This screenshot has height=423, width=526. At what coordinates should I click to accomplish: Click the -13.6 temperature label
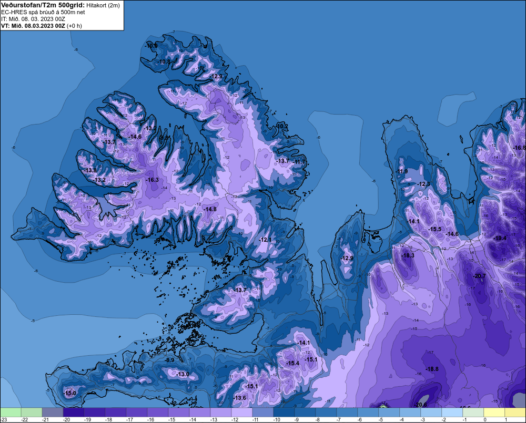[239, 398]
